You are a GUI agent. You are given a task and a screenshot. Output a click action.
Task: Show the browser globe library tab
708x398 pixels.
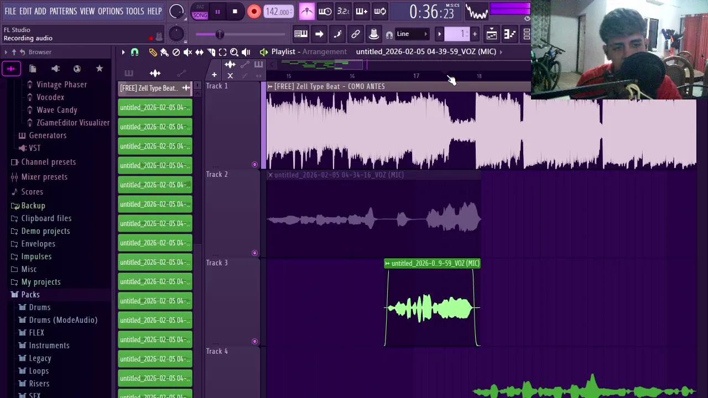(77, 69)
